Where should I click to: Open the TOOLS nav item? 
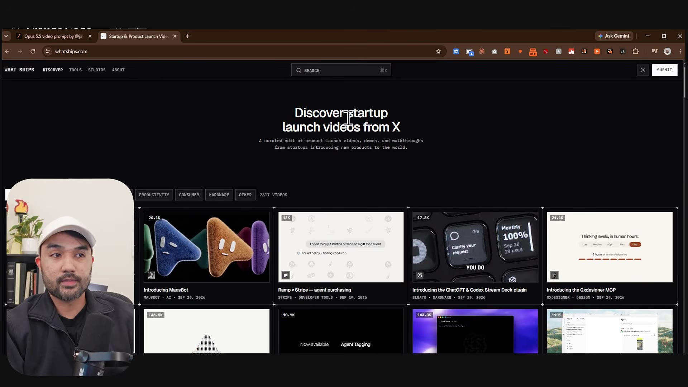click(75, 70)
